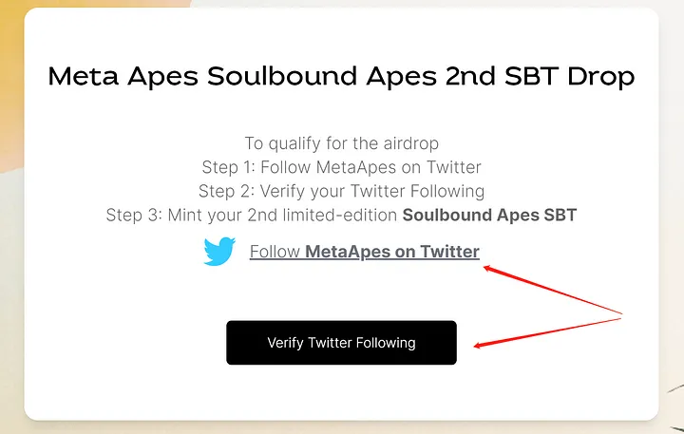Click the Meta Apes Soulbound Apes heading
The width and height of the screenshot is (684, 434).
(x=341, y=77)
